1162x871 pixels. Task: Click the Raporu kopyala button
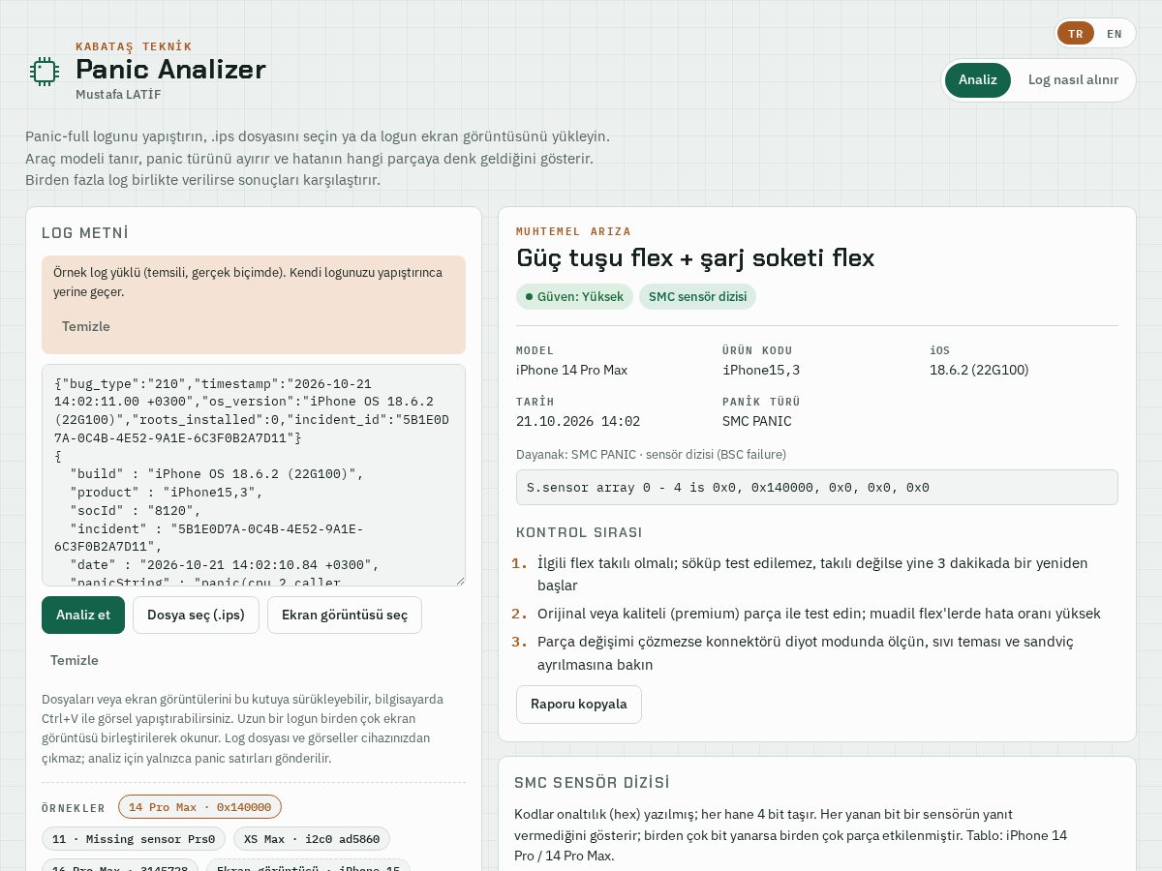click(579, 704)
